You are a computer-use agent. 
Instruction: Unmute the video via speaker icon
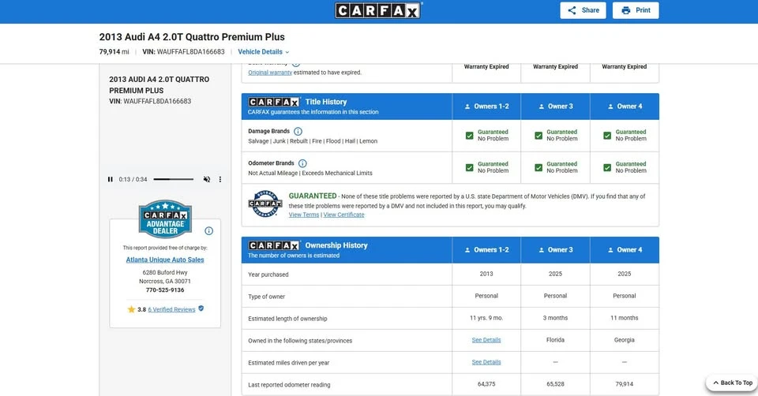(x=207, y=179)
